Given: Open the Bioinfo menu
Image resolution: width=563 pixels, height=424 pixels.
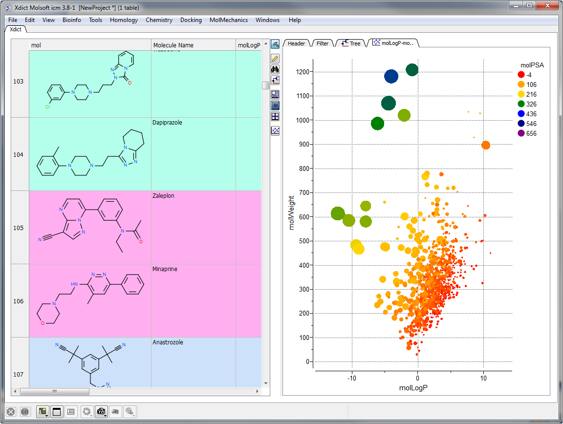Looking at the screenshot, I should point(72,20).
